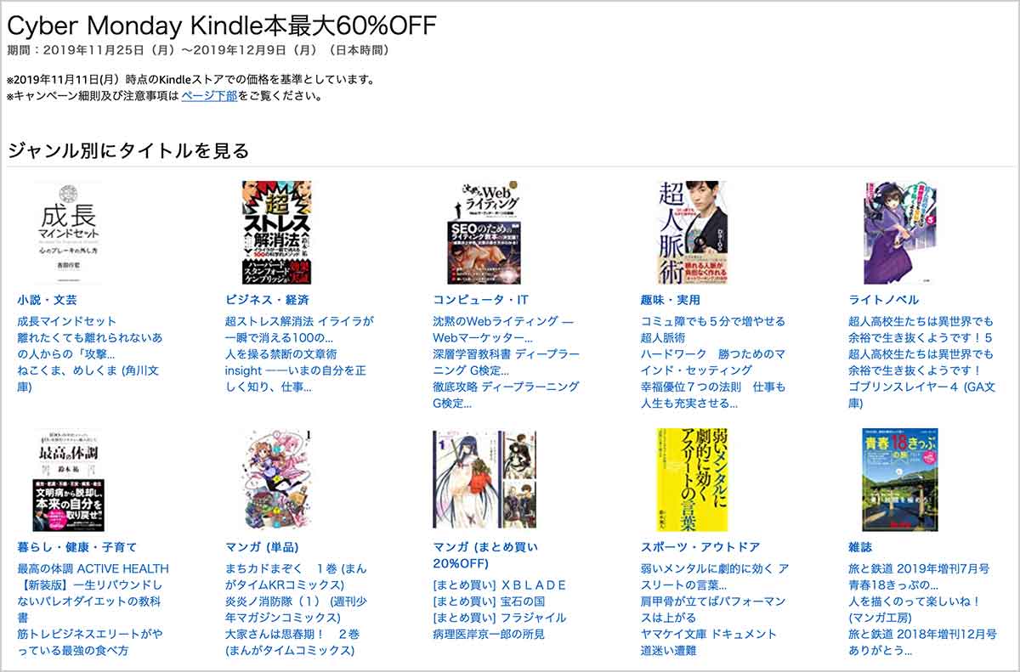Open the light novel cover with purple-haired girl
The height and width of the screenshot is (672, 1020).
tap(900, 232)
